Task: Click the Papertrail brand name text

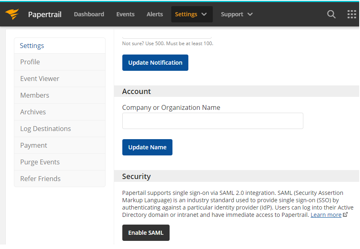Action: (x=45, y=14)
